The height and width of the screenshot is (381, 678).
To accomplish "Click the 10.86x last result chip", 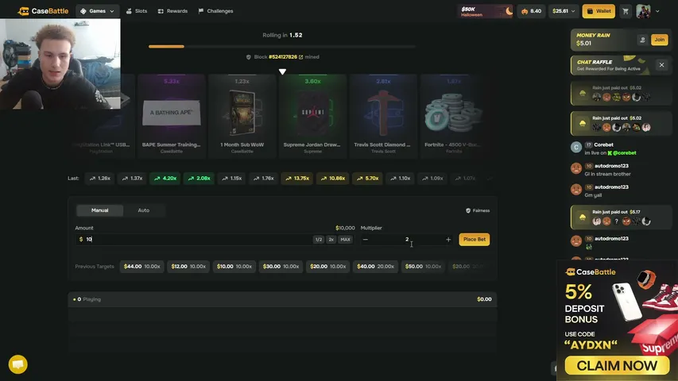I will click(332, 179).
